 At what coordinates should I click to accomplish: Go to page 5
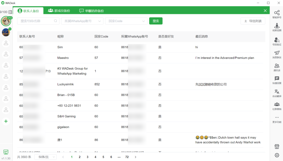tap(103, 157)
